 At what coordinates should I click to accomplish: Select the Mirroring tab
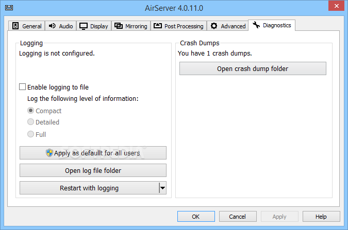click(x=131, y=26)
